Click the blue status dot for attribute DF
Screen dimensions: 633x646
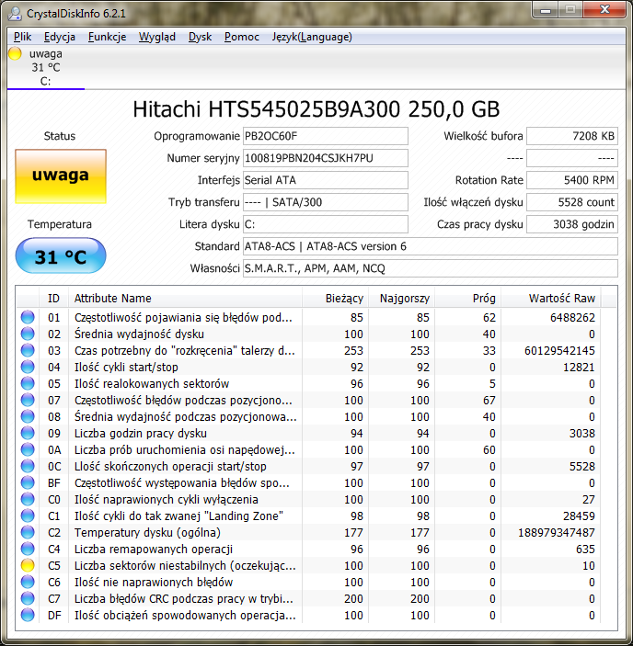coord(28,615)
